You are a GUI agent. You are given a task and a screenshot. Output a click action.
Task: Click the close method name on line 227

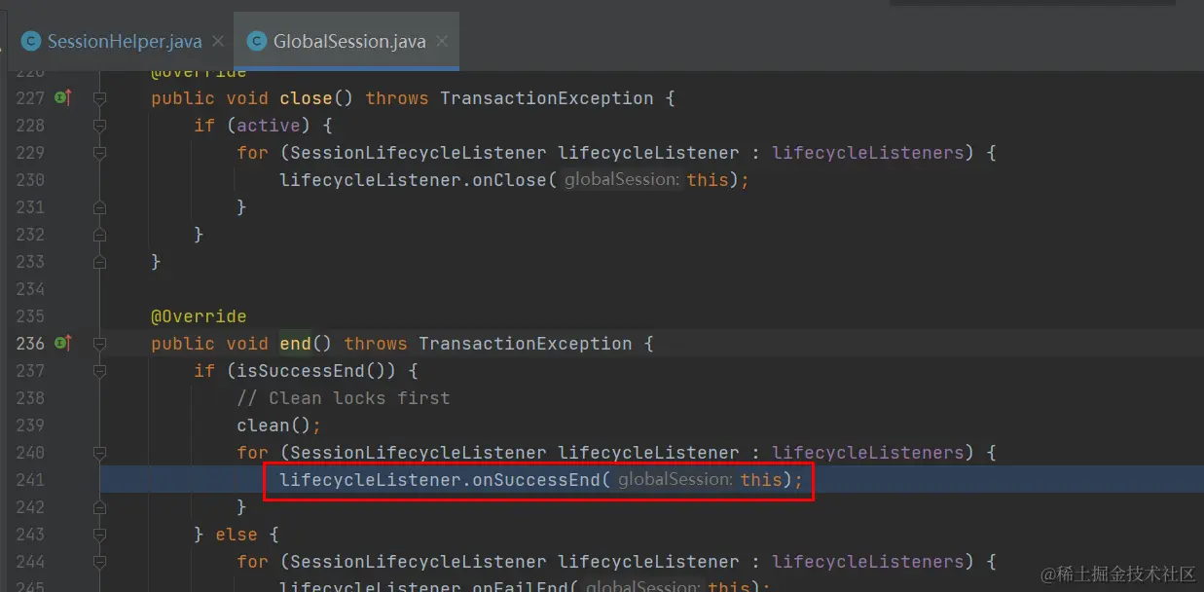pyautogui.click(x=306, y=98)
